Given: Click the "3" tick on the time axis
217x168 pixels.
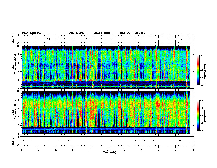Looking at the screenshot, I should 73,150.
